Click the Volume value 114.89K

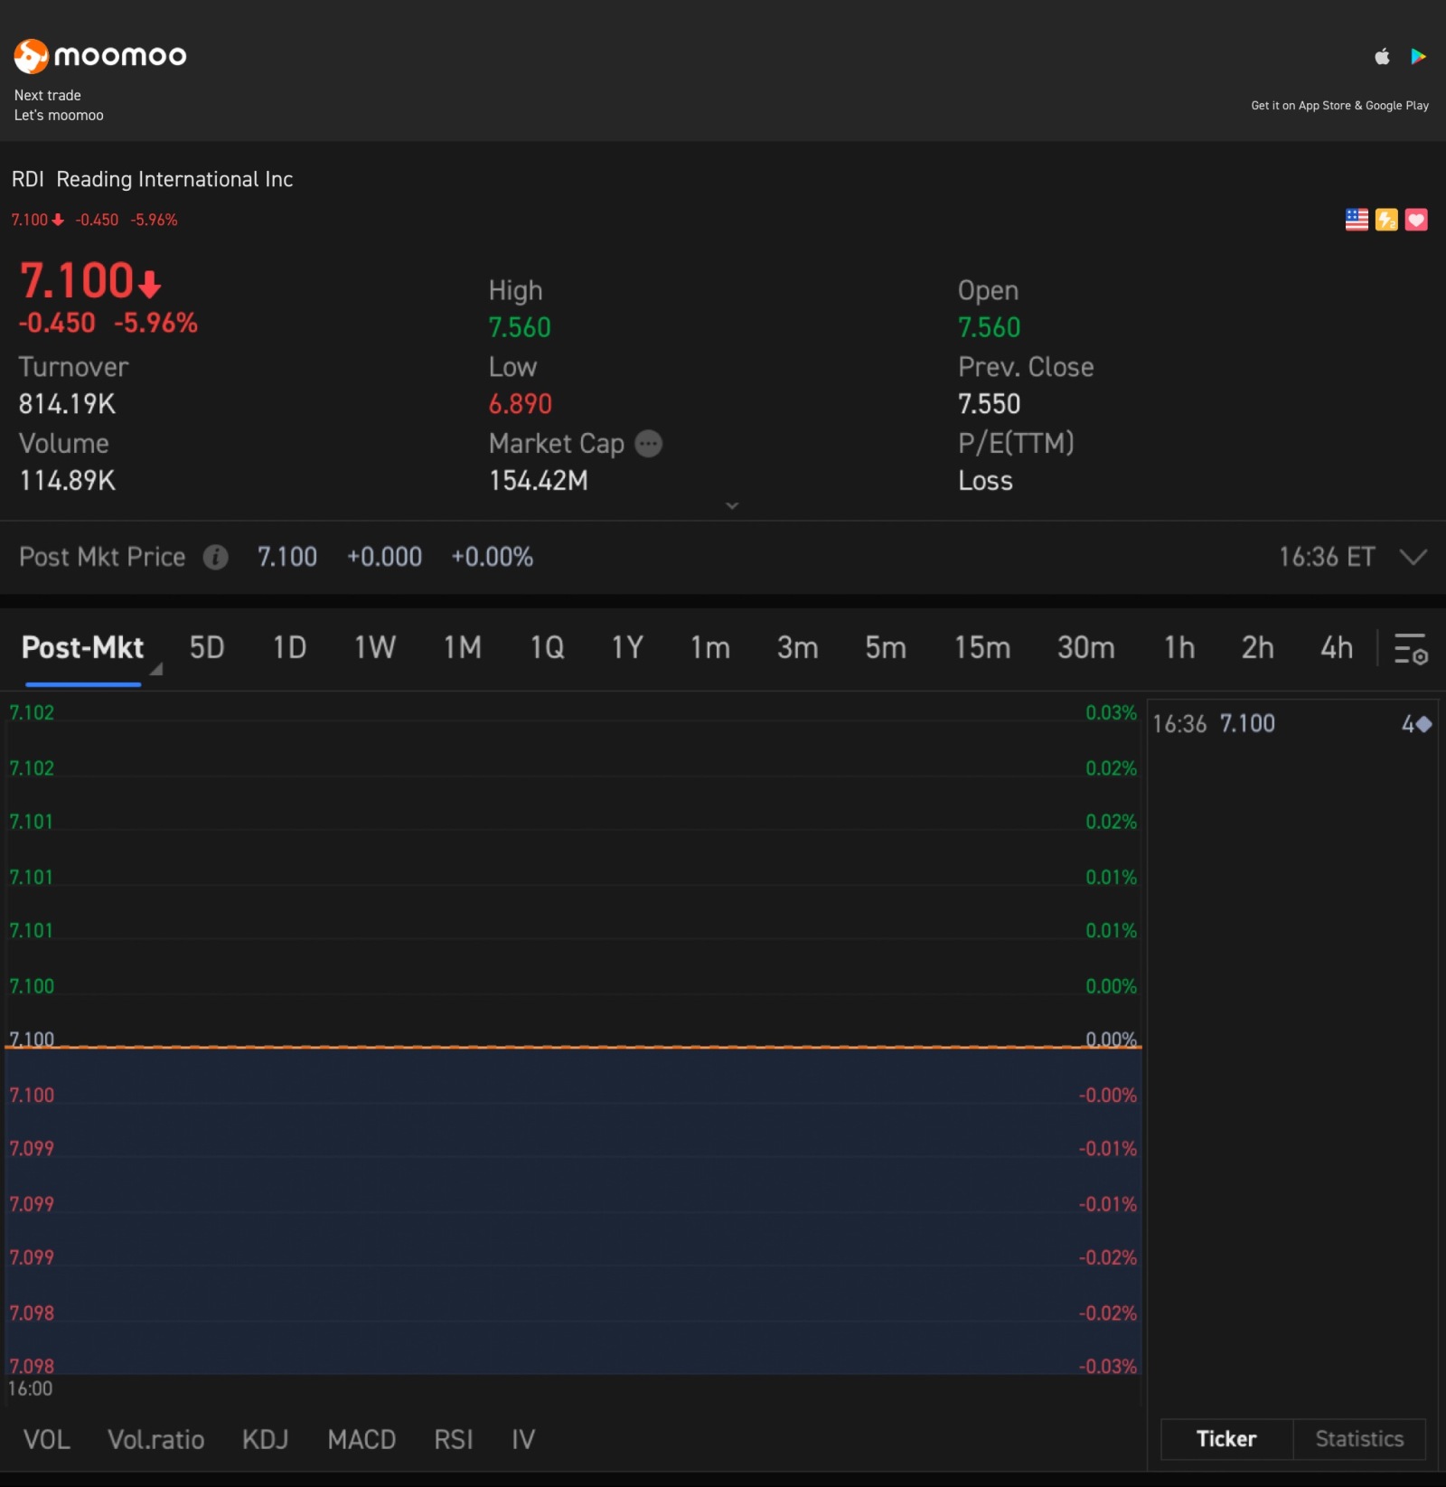click(x=68, y=481)
